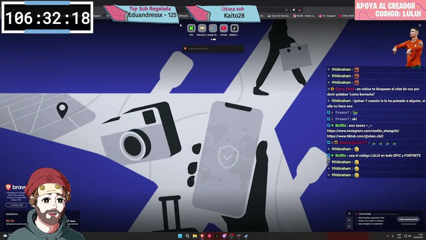Click the red play-button app taskbar icon
Image resolution: width=426 pixels, height=240 pixels.
pyautogui.click(x=209, y=236)
